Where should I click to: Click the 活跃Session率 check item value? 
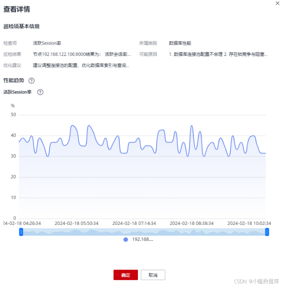[x=47, y=43]
